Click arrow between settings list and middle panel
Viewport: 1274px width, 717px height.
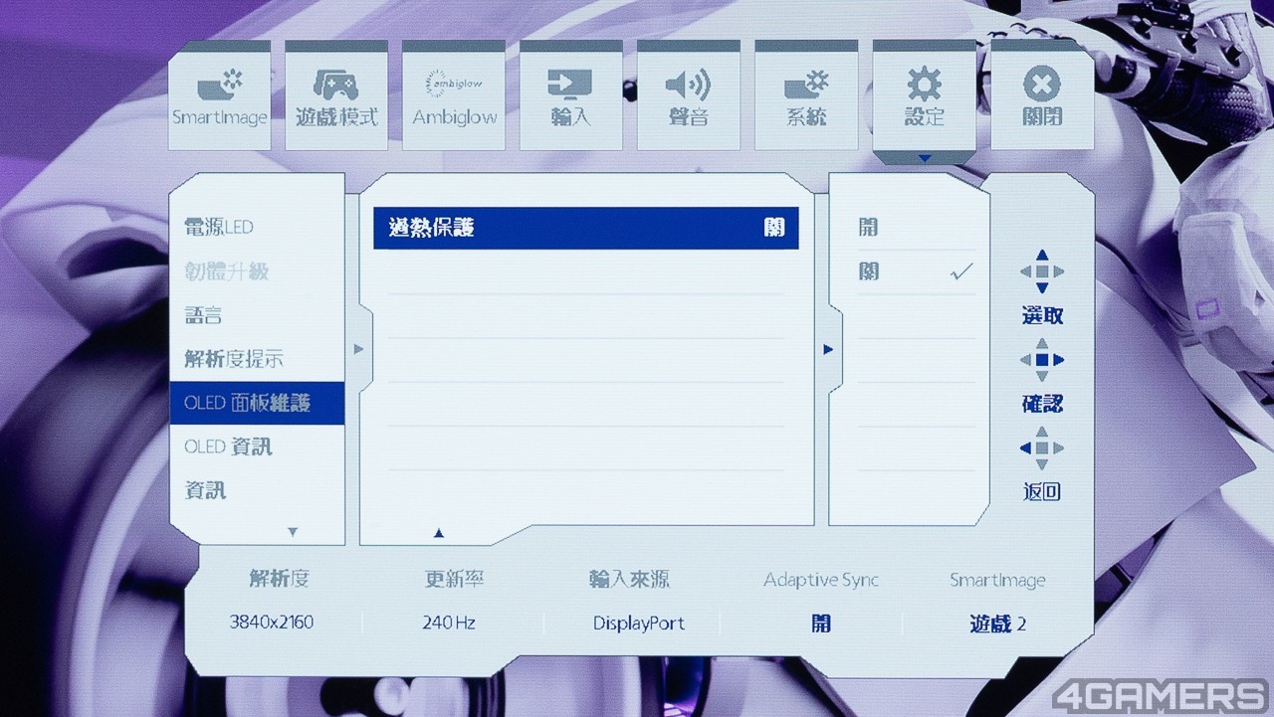coord(358,349)
